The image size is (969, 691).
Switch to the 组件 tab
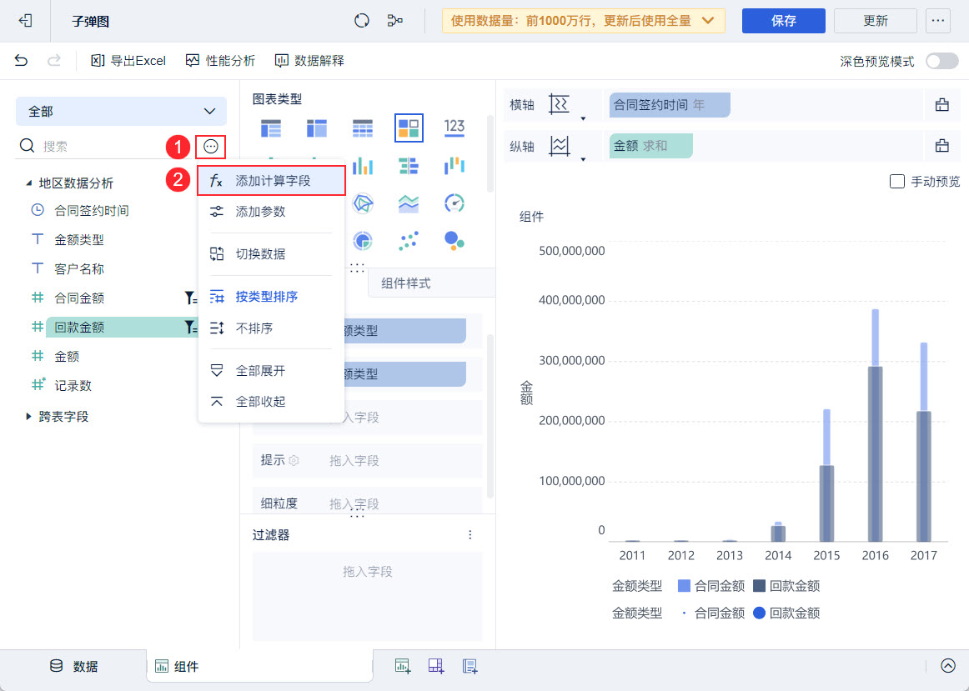pos(259,666)
